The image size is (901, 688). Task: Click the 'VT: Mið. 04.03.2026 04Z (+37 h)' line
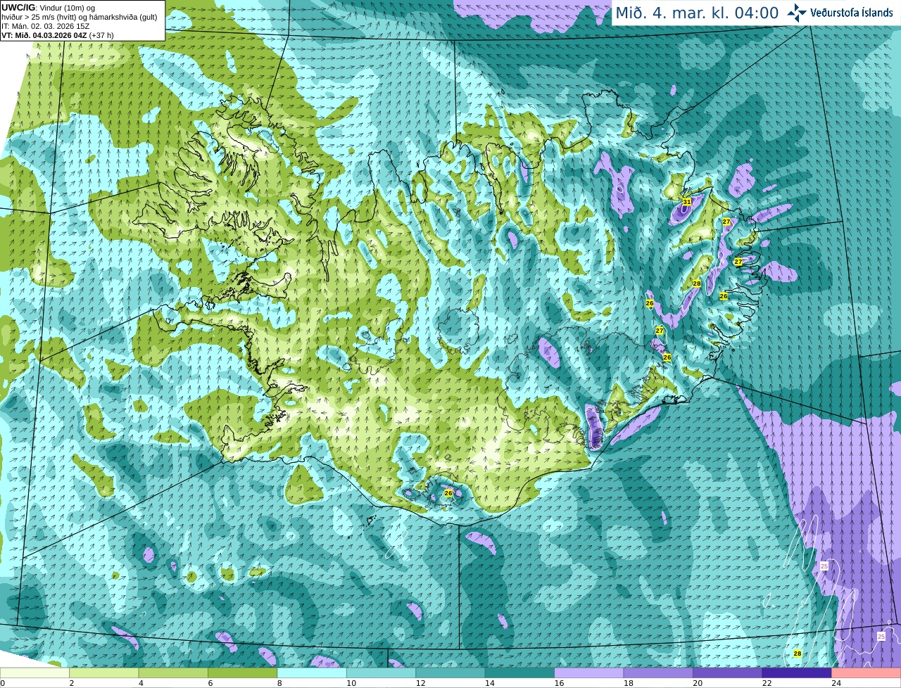[x=58, y=35]
